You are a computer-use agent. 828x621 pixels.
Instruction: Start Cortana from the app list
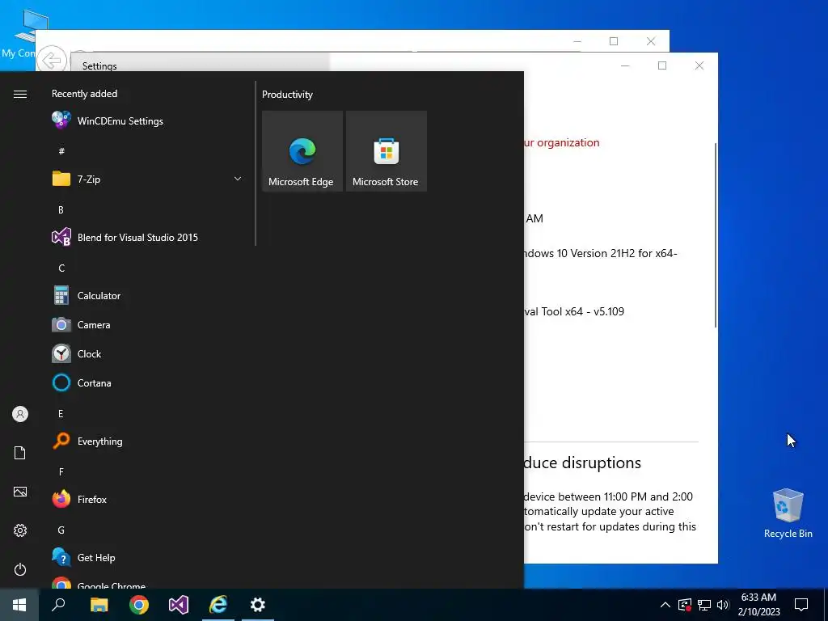click(147, 382)
